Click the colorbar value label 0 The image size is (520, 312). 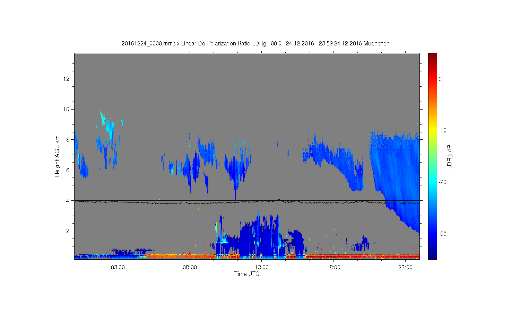tap(440, 79)
